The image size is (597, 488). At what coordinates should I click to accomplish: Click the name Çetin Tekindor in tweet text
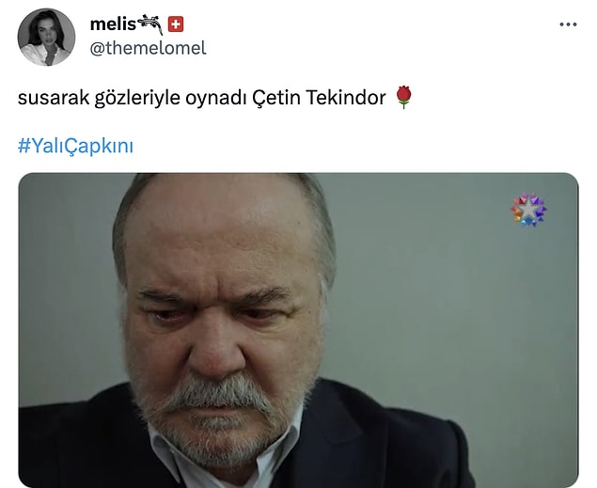coord(319,98)
